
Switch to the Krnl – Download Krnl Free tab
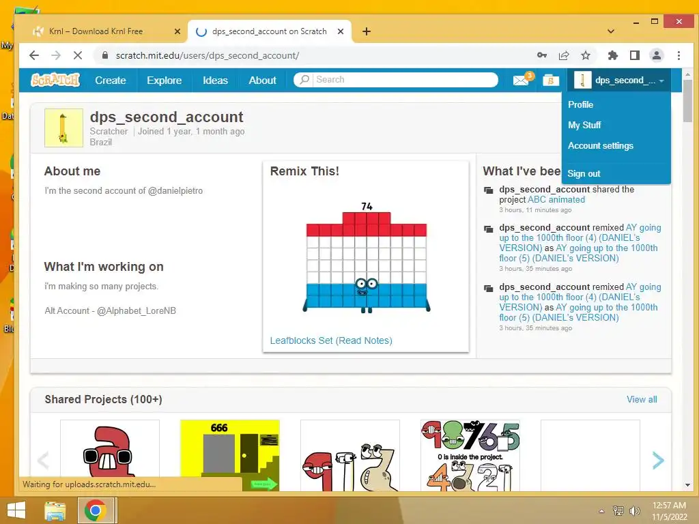(x=96, y=31)
